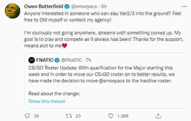Viewport: 191px width, 121px height.
Task: Click the FNATIC account name in quote
Action: [x=45, y=60]
